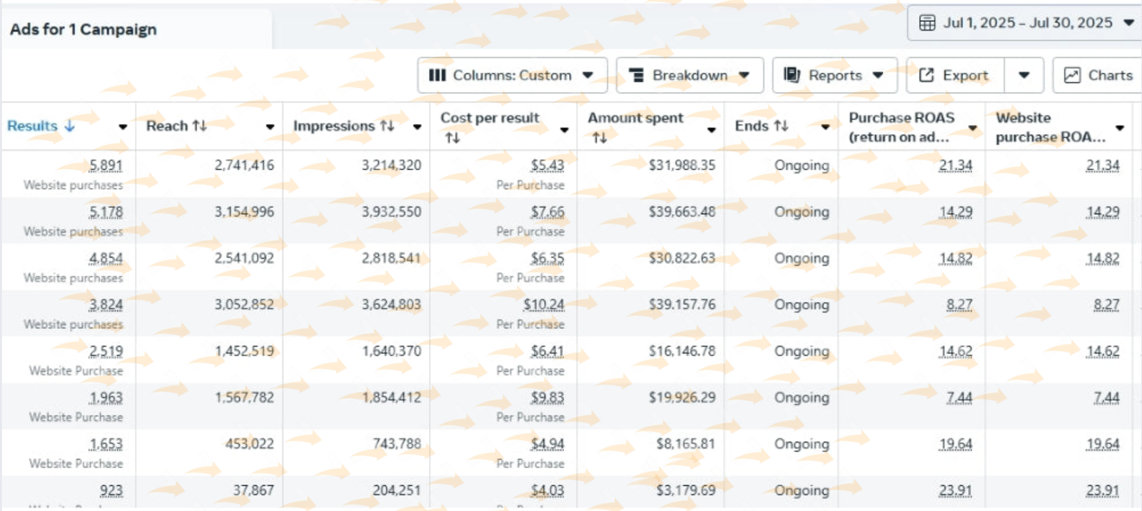Click the $5.43 cost per purchase value
1142x511 pixels.
pyautogui.click(x=547, y=166)
